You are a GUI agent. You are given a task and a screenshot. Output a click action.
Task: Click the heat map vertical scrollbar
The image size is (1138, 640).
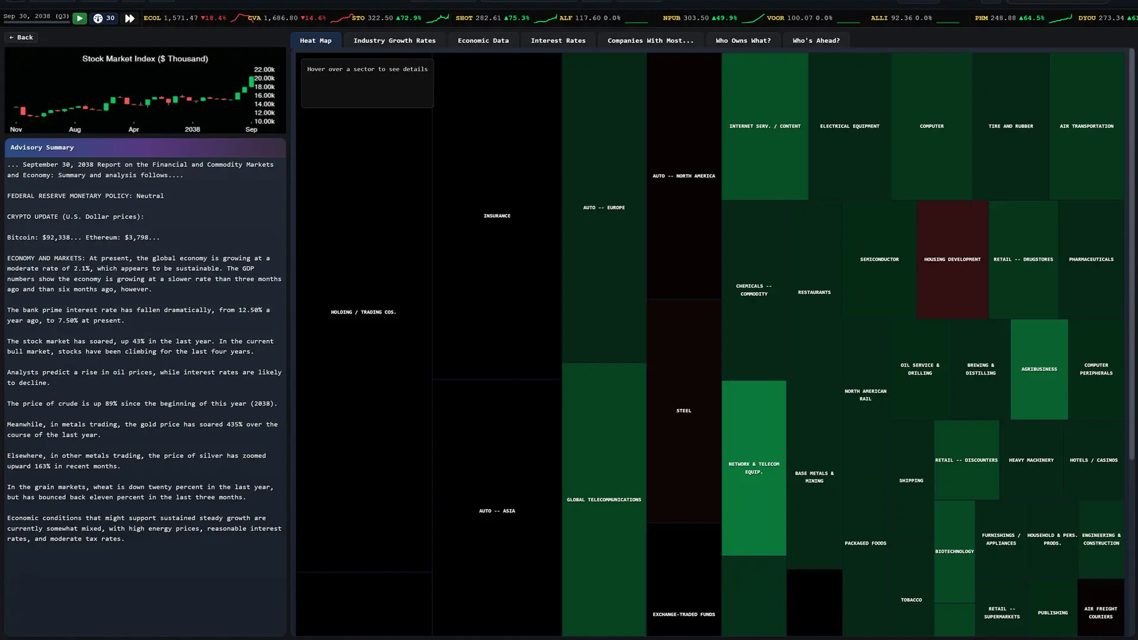(x=1131, y=255)
